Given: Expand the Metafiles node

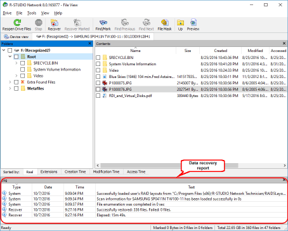Looking at the screenshot, I should coord(10,88).
